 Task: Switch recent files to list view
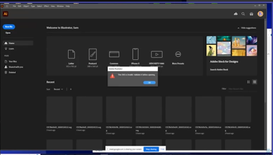coord(248,82)
